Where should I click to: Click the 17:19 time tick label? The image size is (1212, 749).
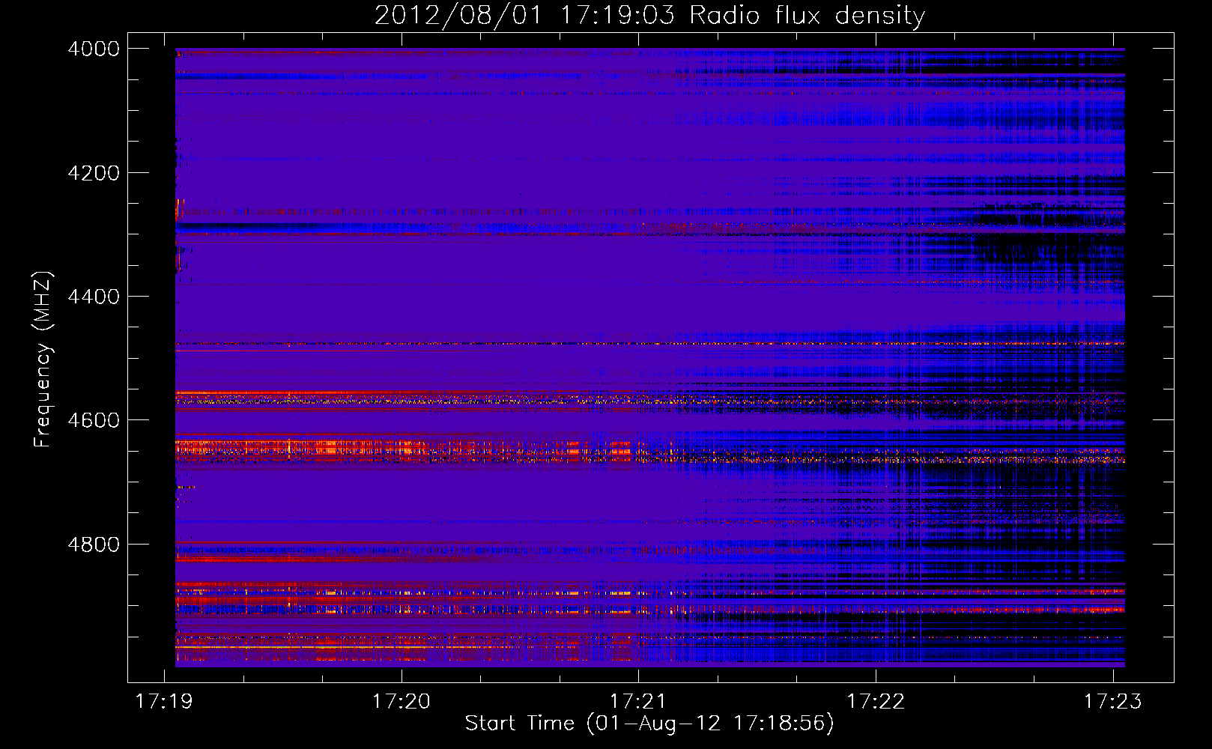point(164,701)
